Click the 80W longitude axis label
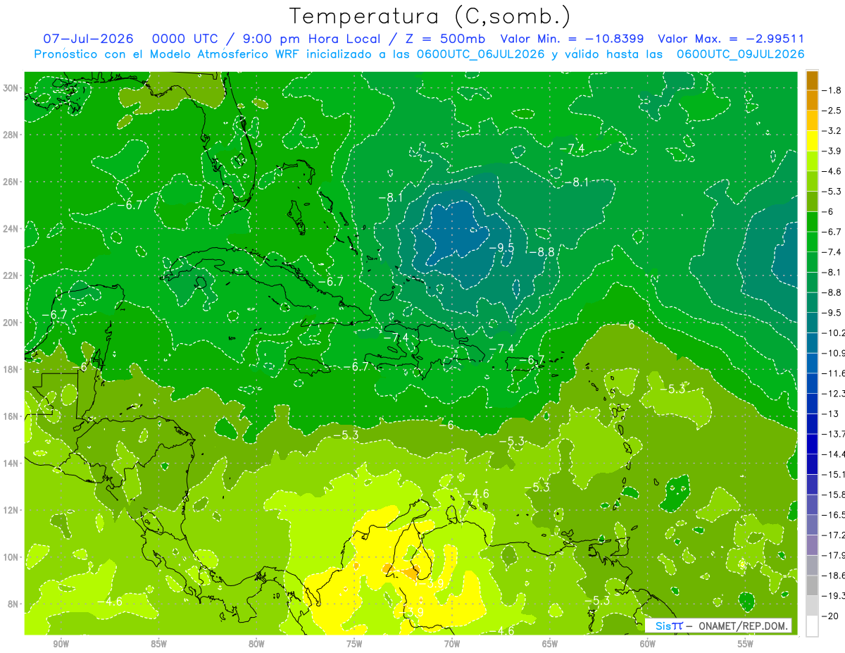The height and width of the screenshot is (653, 845). [x=256, y=644]
